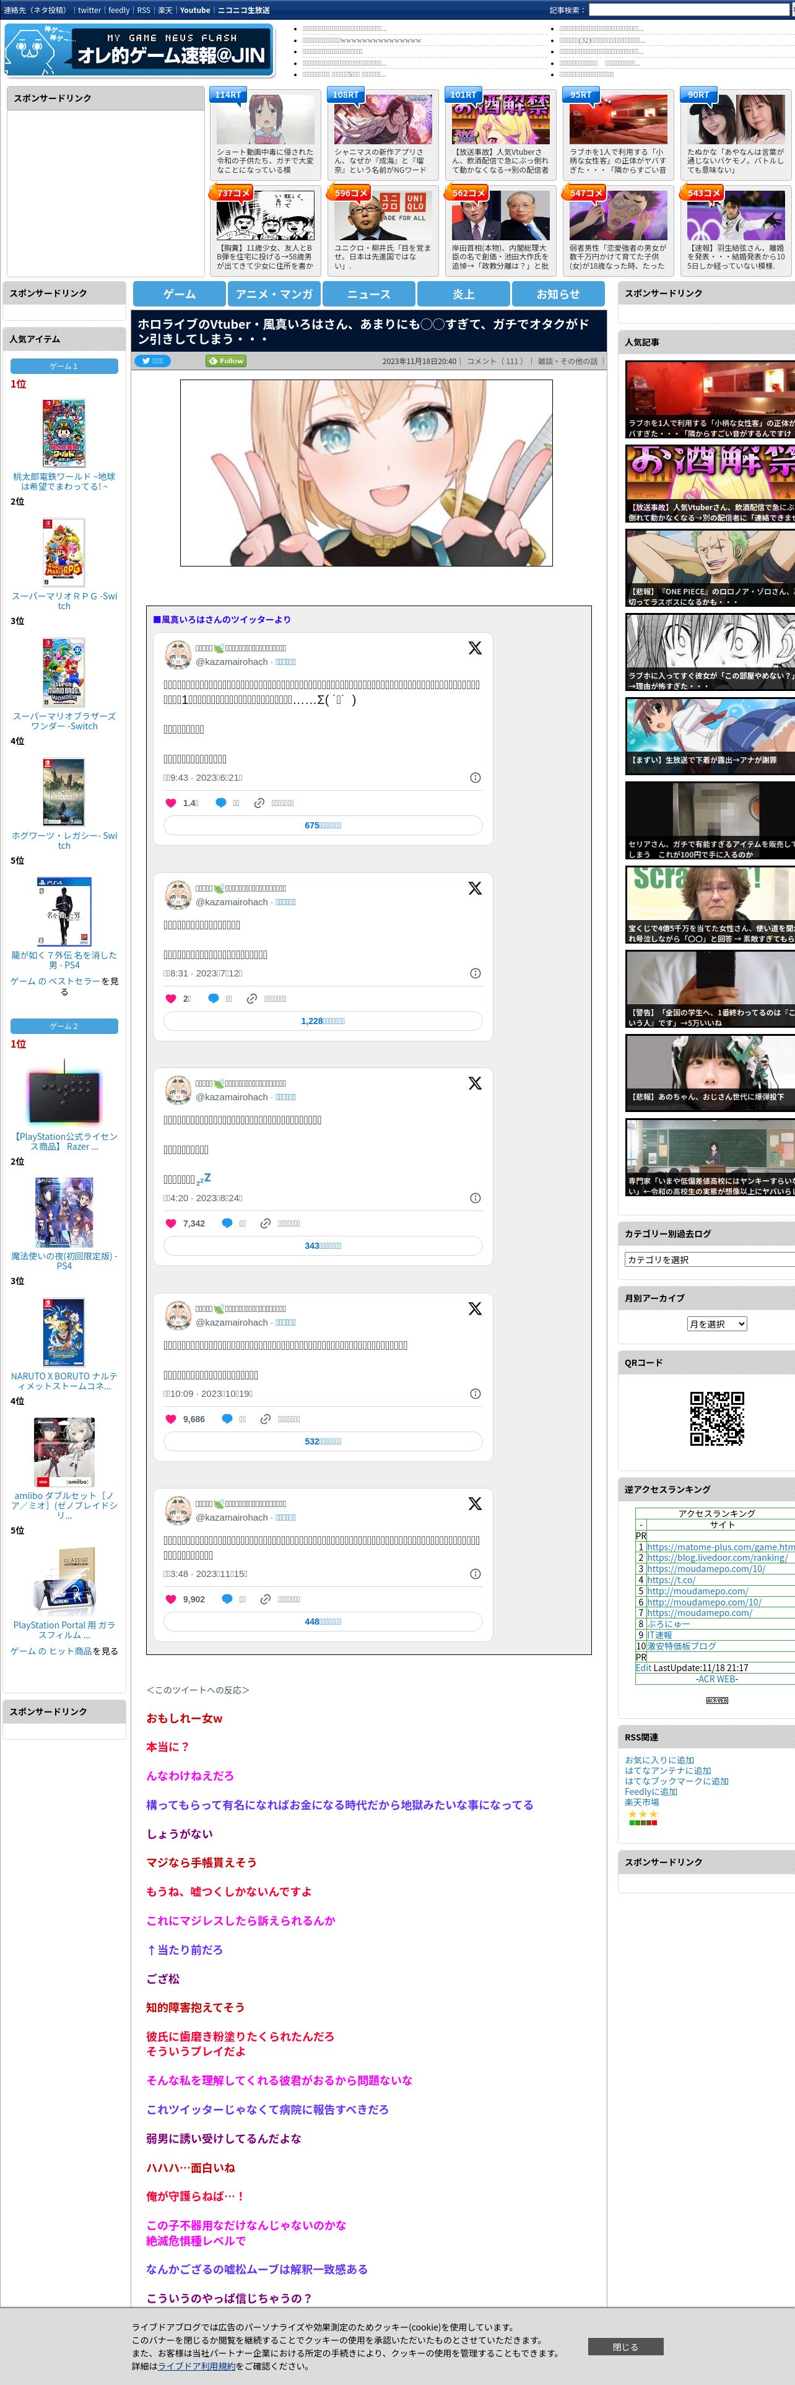Click the green feedly Follow button
Image resolution: width=795 pixels, height=2385 pixels.
tap(226, 361)
